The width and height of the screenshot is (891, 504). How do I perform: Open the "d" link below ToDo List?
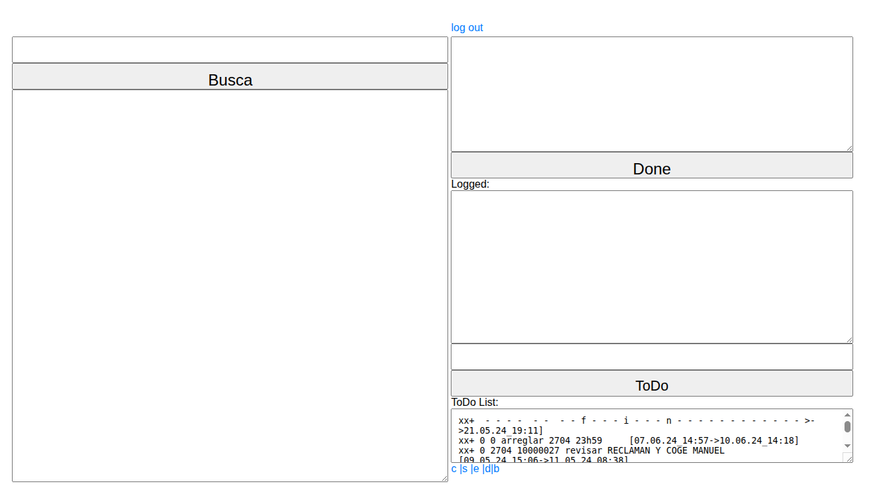tap(487, 469)
